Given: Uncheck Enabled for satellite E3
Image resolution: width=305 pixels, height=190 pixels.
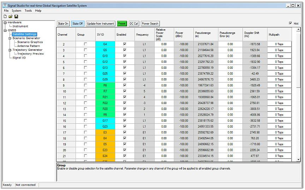Looking at the screenshot, I should click(x=125, y=132).
